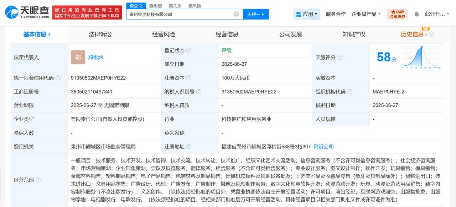Click the help icon beside 登记状态
The height and width of the screenshot is (207, 456).
coord(189,50)
